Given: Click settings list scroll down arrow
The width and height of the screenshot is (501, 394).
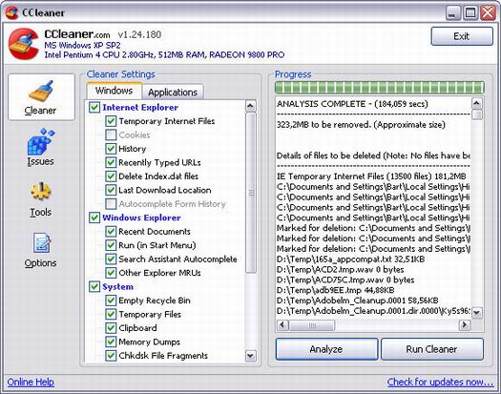Looking at the screenshot, I should coord(250,355).
